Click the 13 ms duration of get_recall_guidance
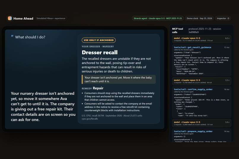The image size is (239, 159). pyautogui.click(x=227, y=47)
